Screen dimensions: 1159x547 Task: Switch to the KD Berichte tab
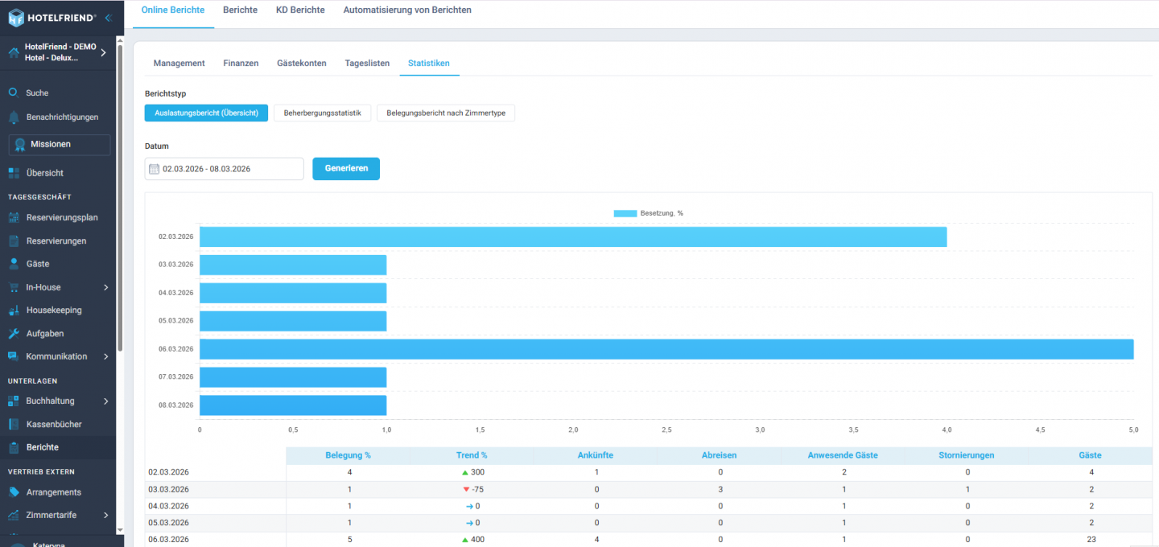click(x=300, y=10)
